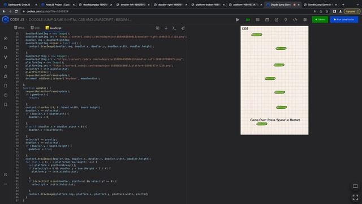Image resolution: width=362 pixels, height=204 pixels.
Task: Click the chat panel icon at bottom right
Action: (355, 186)
